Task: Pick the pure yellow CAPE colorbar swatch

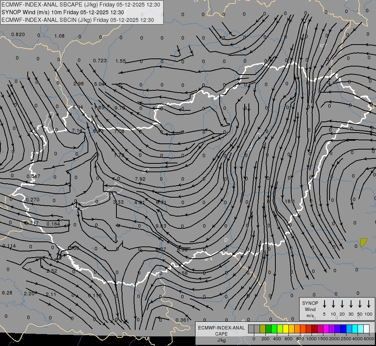Action: coord(286,329)
